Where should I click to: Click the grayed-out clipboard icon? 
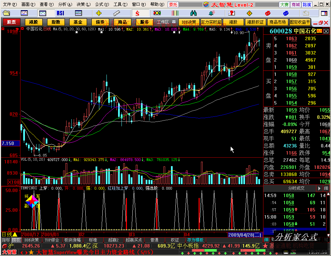pos(306,13)
